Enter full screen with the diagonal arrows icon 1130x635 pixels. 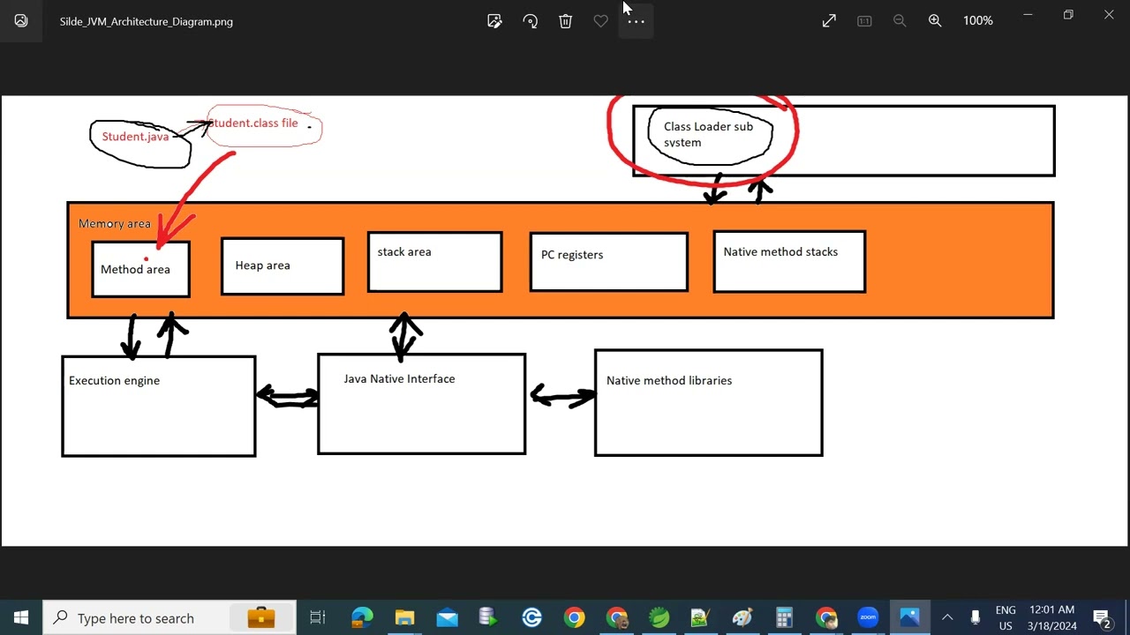tap(829, 21)
